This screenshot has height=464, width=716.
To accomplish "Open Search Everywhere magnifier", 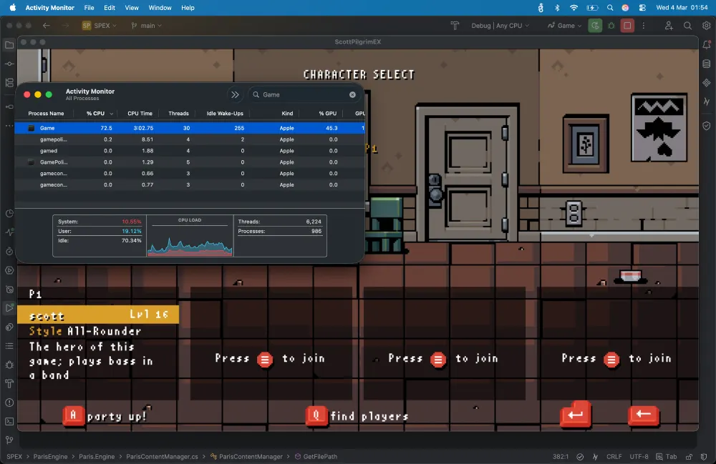I will [x=687, y=26].
